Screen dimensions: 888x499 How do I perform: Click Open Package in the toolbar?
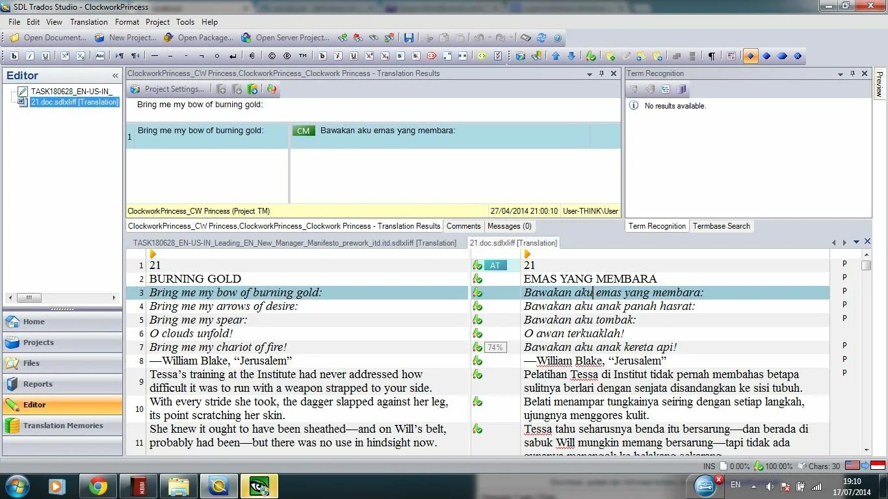pos(199,38)
